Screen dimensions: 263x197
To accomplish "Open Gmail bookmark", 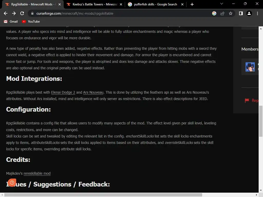I will coord(11,22).
